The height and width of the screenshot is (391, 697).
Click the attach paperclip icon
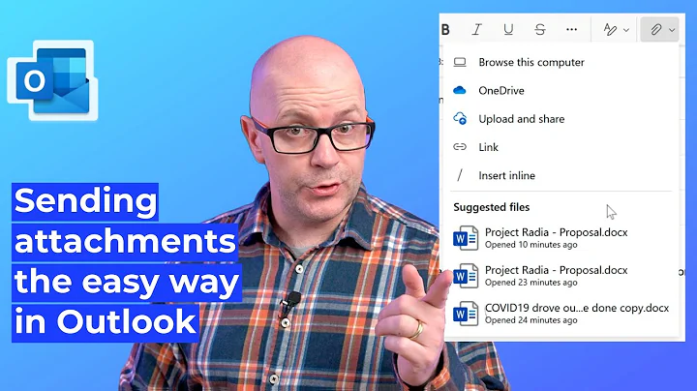[655, 30]
